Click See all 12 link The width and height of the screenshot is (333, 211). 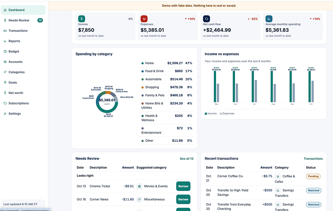click(x=187, y=159)
